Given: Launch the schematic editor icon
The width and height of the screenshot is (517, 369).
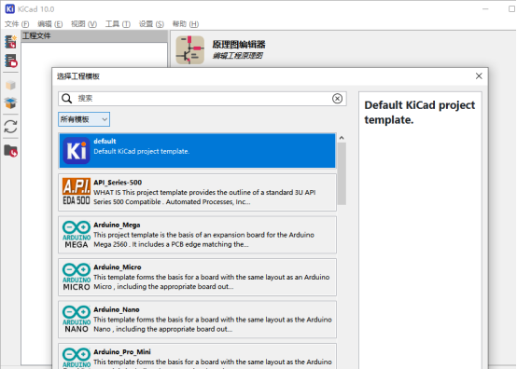Looking at the screenshot, I should pos(190,49).
